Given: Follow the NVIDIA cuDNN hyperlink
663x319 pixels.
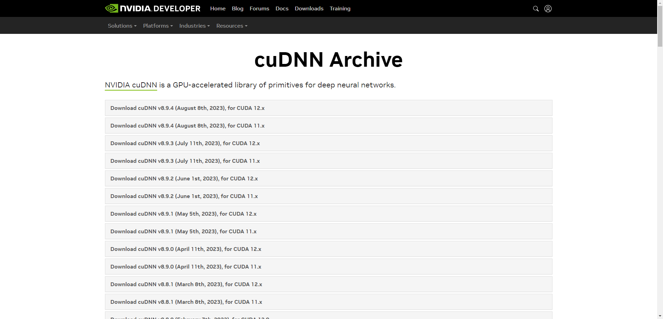Looking at the screenshot, I should (x=131, y=85).
